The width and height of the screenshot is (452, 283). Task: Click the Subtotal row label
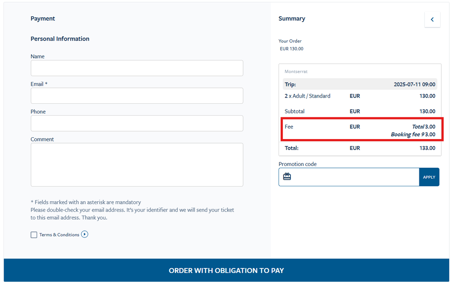coord(294,111)
